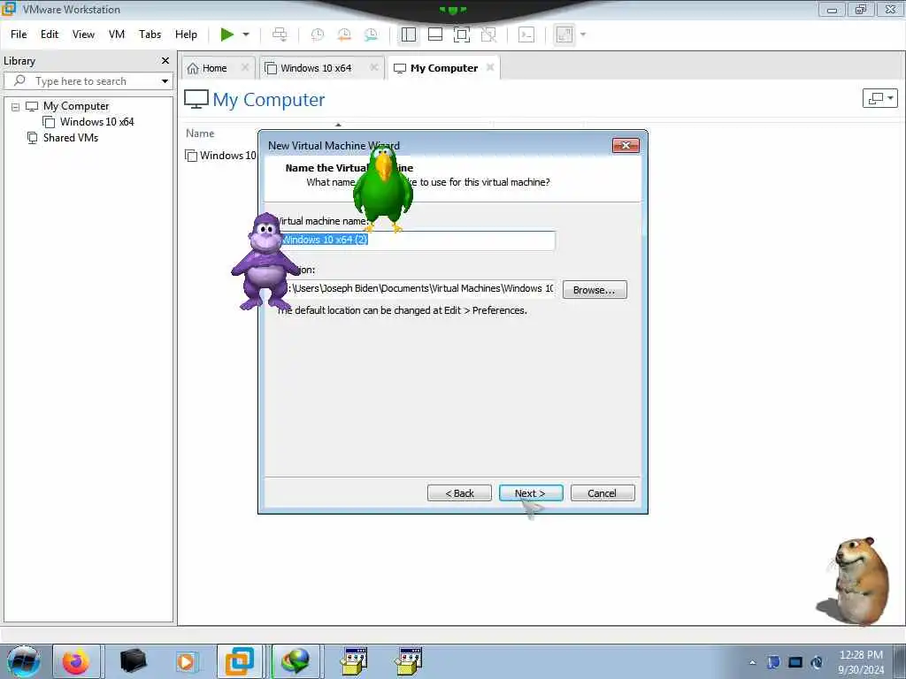Image resolution: width=906 pixels, height=679 pixels.
Task: Click the Unity mode toolbar icon
Action: coord(488,34)
